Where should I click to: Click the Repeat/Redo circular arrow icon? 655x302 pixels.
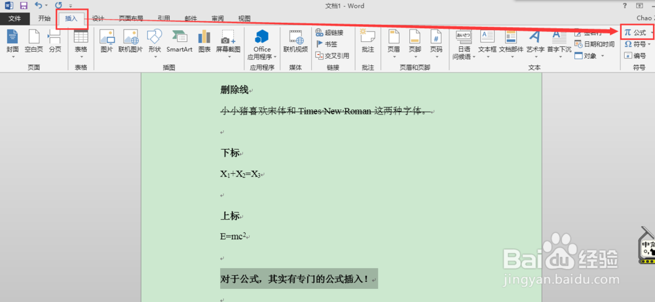[58, 5]
